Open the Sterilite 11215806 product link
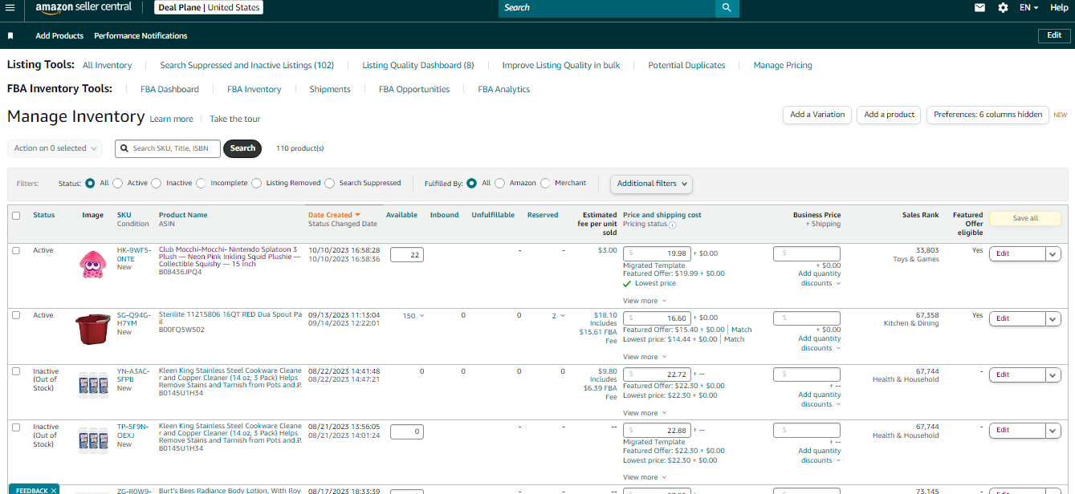 [230, 318]
